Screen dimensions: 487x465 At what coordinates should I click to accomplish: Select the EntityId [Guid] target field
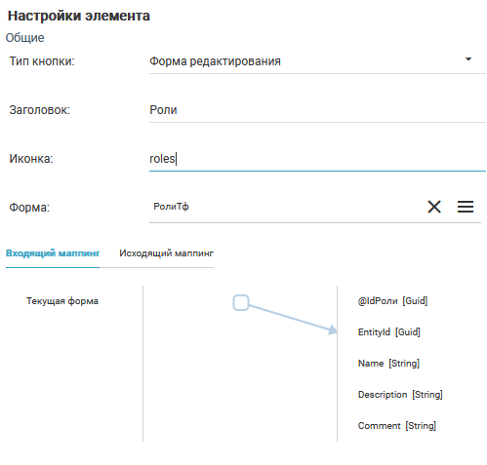[x=389, y=332]
